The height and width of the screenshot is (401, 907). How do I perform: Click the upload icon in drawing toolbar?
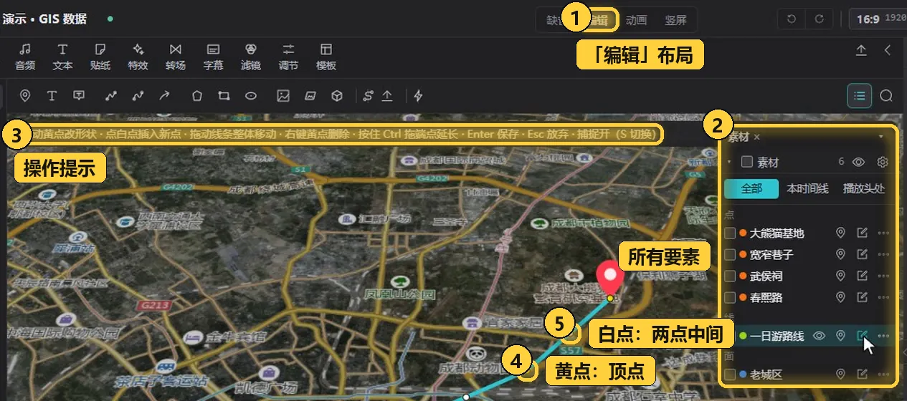click(387, 95)
